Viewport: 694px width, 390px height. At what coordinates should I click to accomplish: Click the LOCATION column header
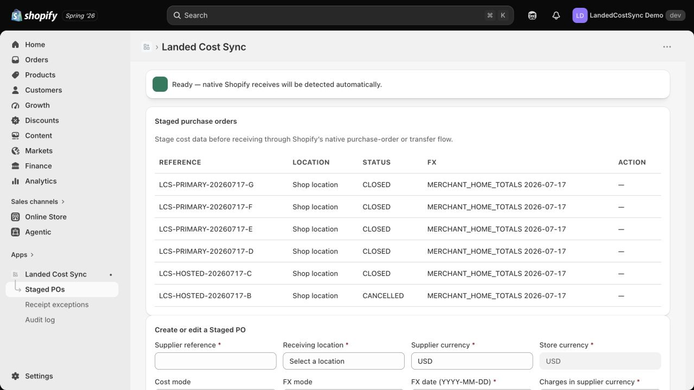(311, 162)
